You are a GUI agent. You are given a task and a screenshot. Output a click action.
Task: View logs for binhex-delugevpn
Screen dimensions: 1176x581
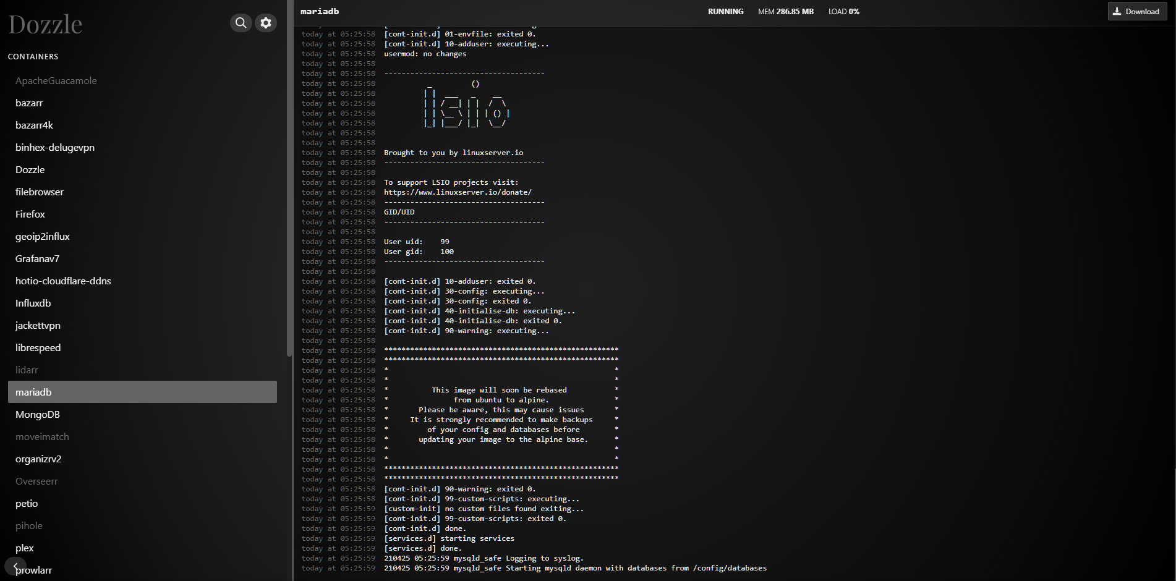(x=55, y=148)
